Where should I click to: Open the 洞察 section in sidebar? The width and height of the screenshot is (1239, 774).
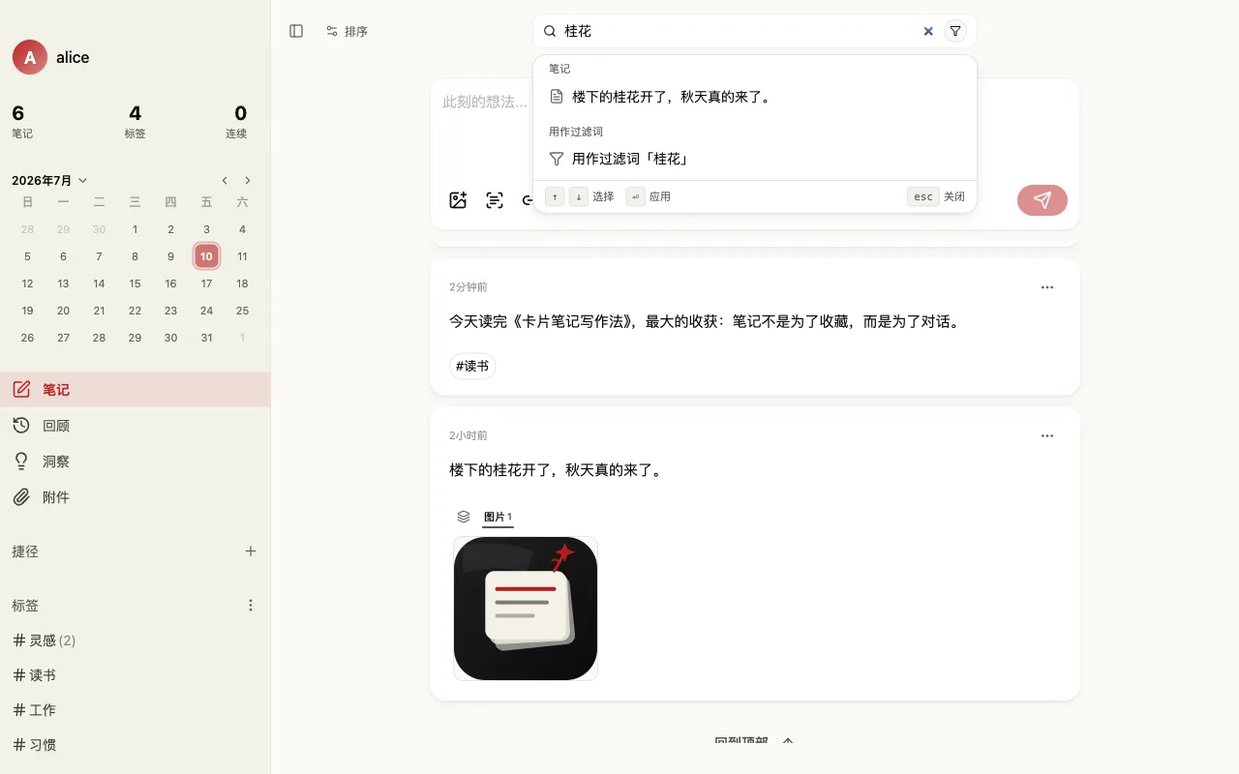(x=136, y=461)
